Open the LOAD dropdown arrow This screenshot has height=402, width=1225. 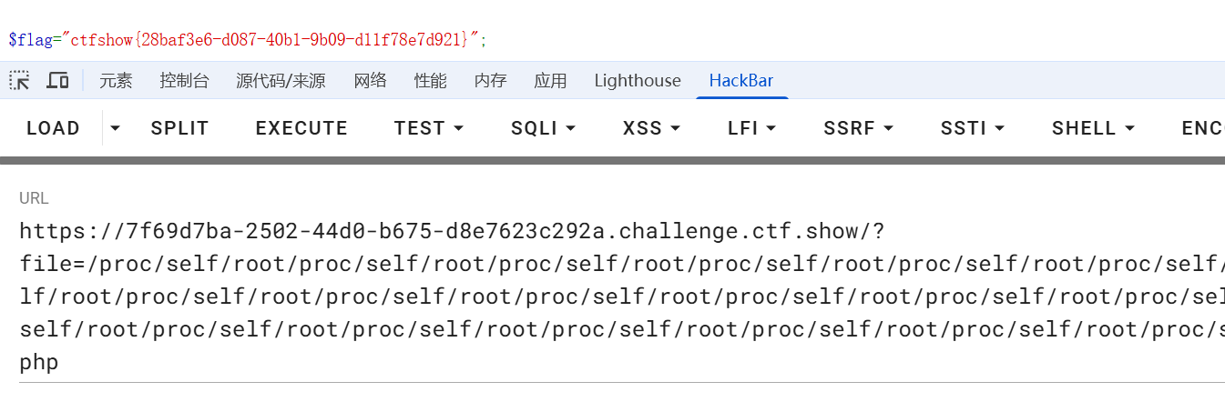click(115, 128)
